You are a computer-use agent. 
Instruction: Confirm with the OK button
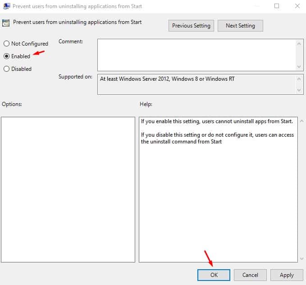[x=214, y=275]
